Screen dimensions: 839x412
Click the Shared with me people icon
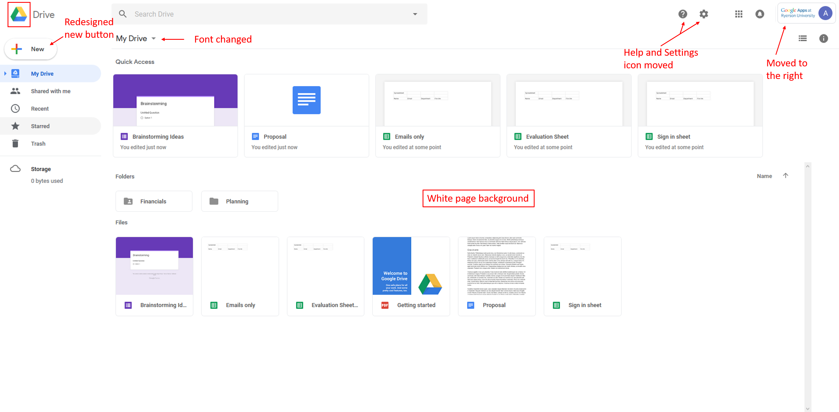15,91
